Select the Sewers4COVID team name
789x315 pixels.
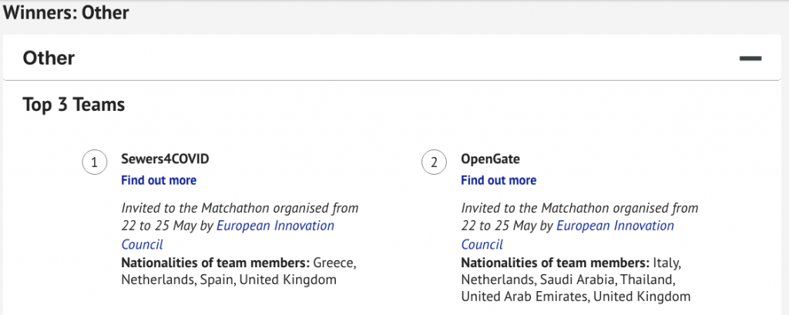(x=165, y=159)
